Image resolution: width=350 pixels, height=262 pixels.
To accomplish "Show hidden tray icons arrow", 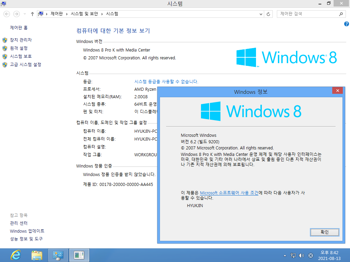I will pos(285,256).
